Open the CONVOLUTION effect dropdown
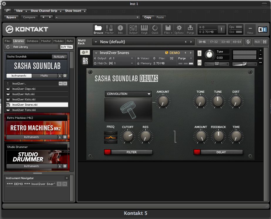 coord(128,94)
